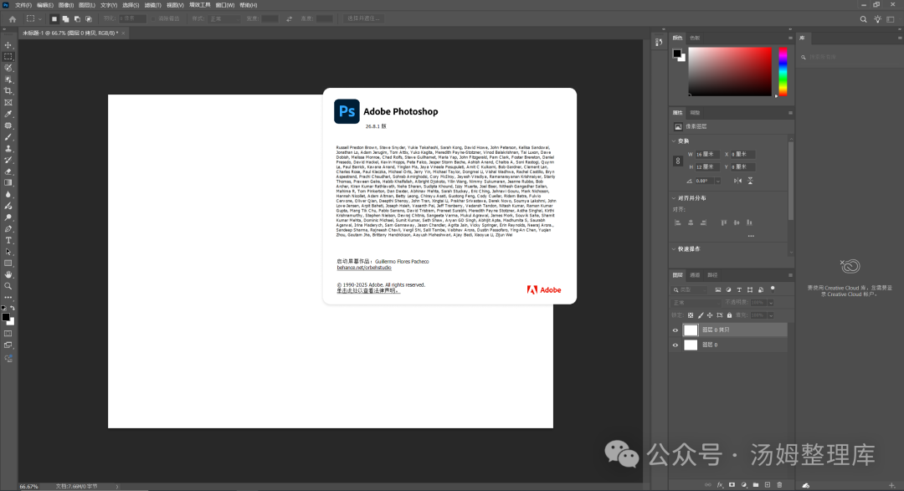Collapse the 快速操作 section
Image resolution: width=904 pixels, height=491 pixels.
tap(674, 249)
